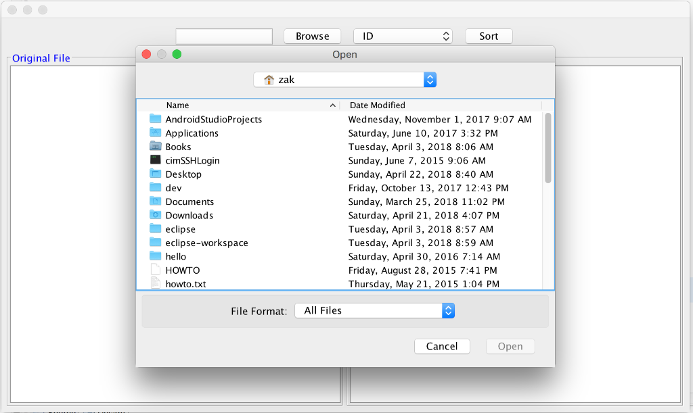This screenshot has width=693, height=413.
Task: Click the HOWTO blank file icon
Action: tap(155, 270)
